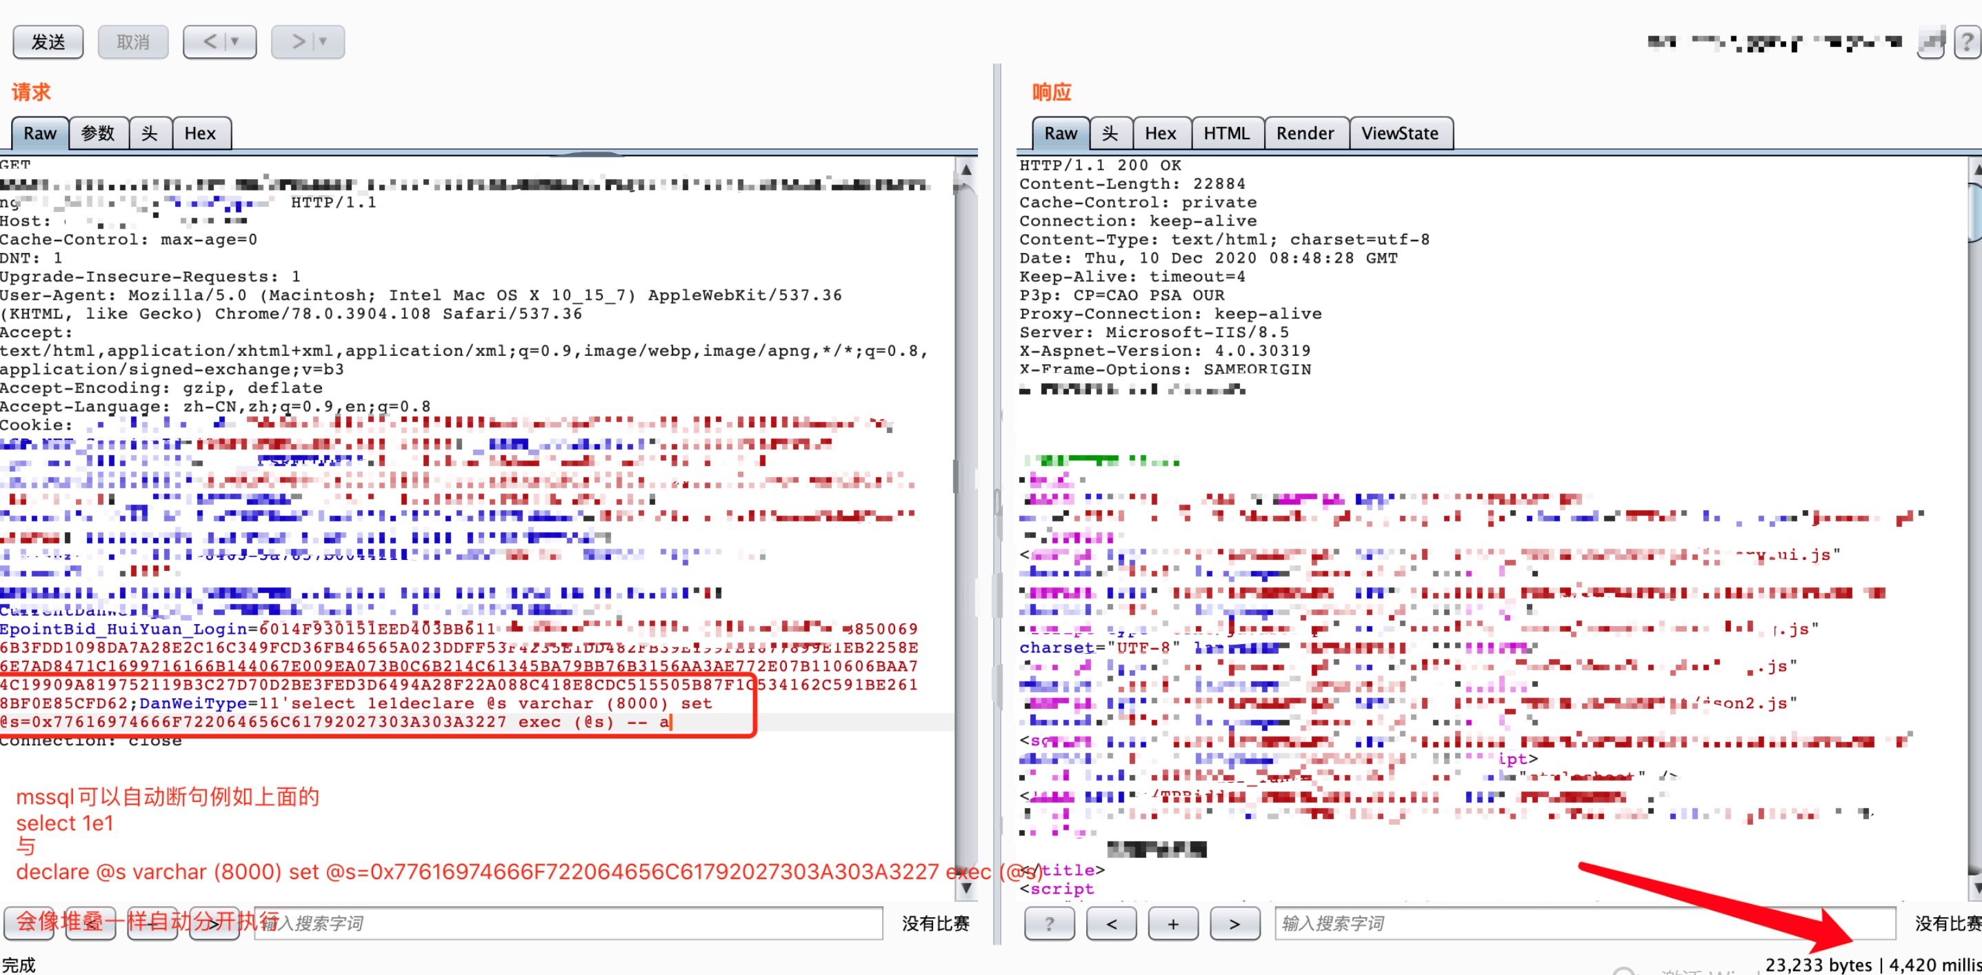Image resolution: width=1982 pixels, height=975 pixels.
Task: Open the history forward dropdown arrow
Action: 323,41
